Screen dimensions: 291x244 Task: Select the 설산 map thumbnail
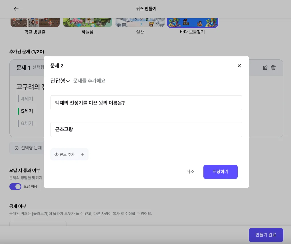pyautogui.click(x=140, y=21)
